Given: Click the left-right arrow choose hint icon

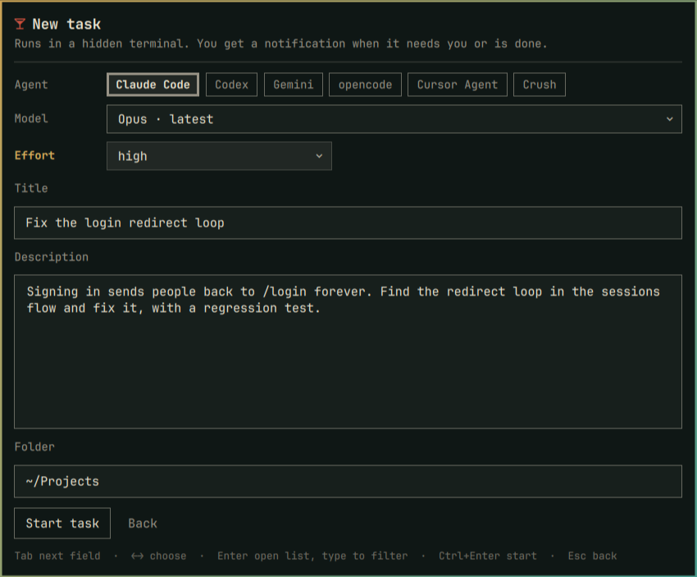Looking at the screenshot, I should click(138, 556).
